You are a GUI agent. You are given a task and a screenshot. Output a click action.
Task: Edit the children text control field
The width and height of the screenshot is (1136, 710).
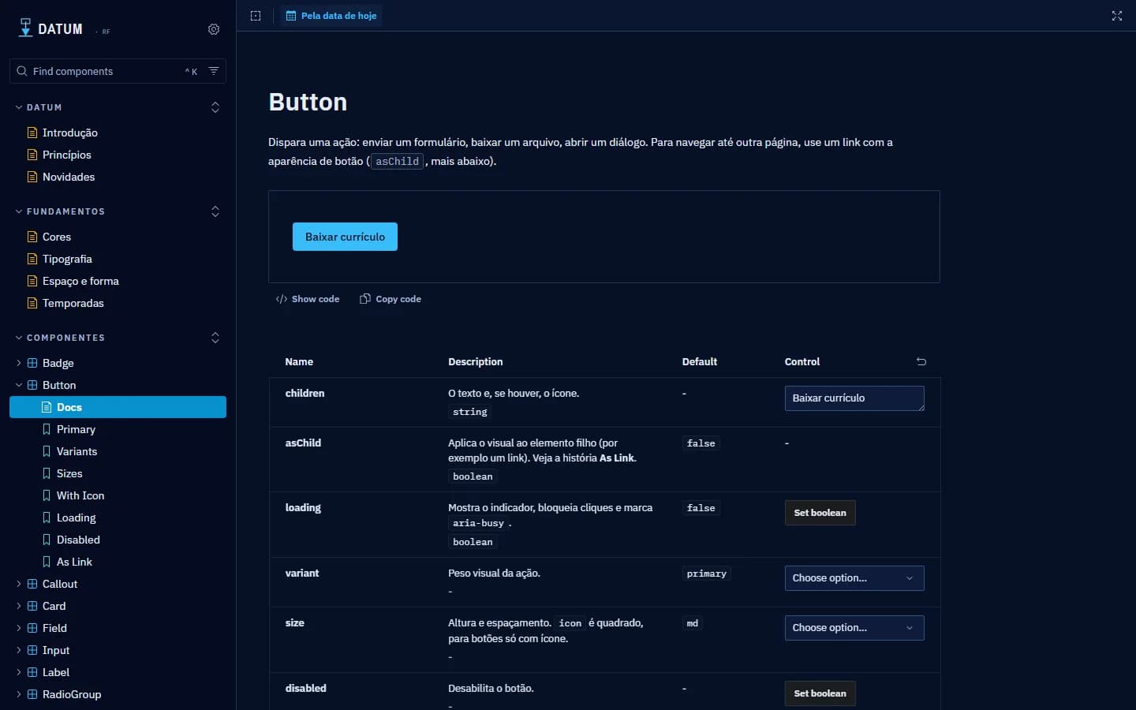854,398
